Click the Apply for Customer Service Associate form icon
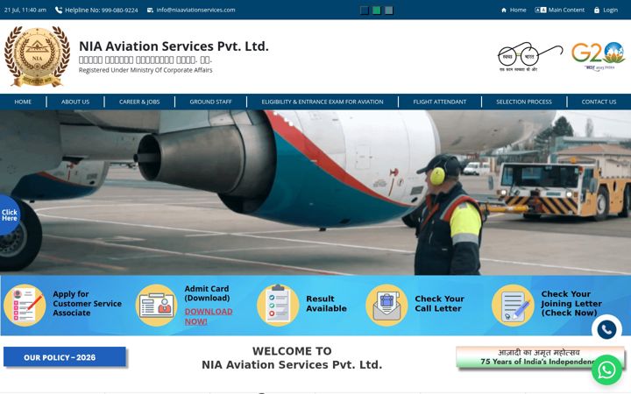Screen dimensions: 631x394 point(25,306)
